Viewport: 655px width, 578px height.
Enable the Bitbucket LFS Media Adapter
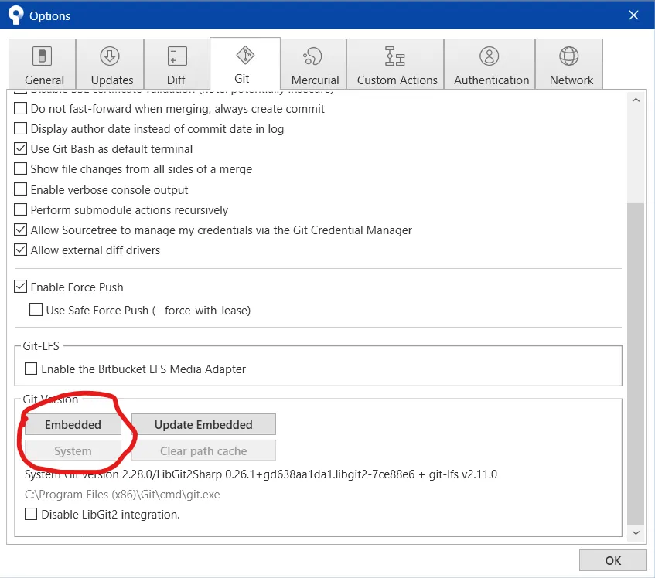(x=31, y=369)
